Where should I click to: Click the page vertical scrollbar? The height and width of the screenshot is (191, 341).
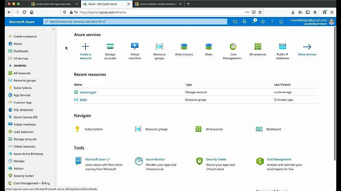coord(335,93)
